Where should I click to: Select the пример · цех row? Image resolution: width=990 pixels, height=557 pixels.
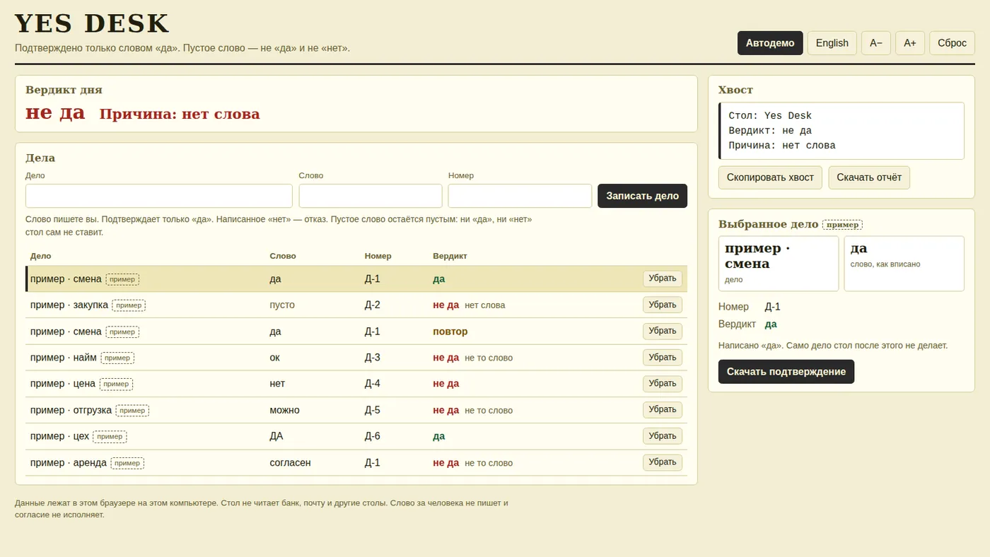click(356, 436)
